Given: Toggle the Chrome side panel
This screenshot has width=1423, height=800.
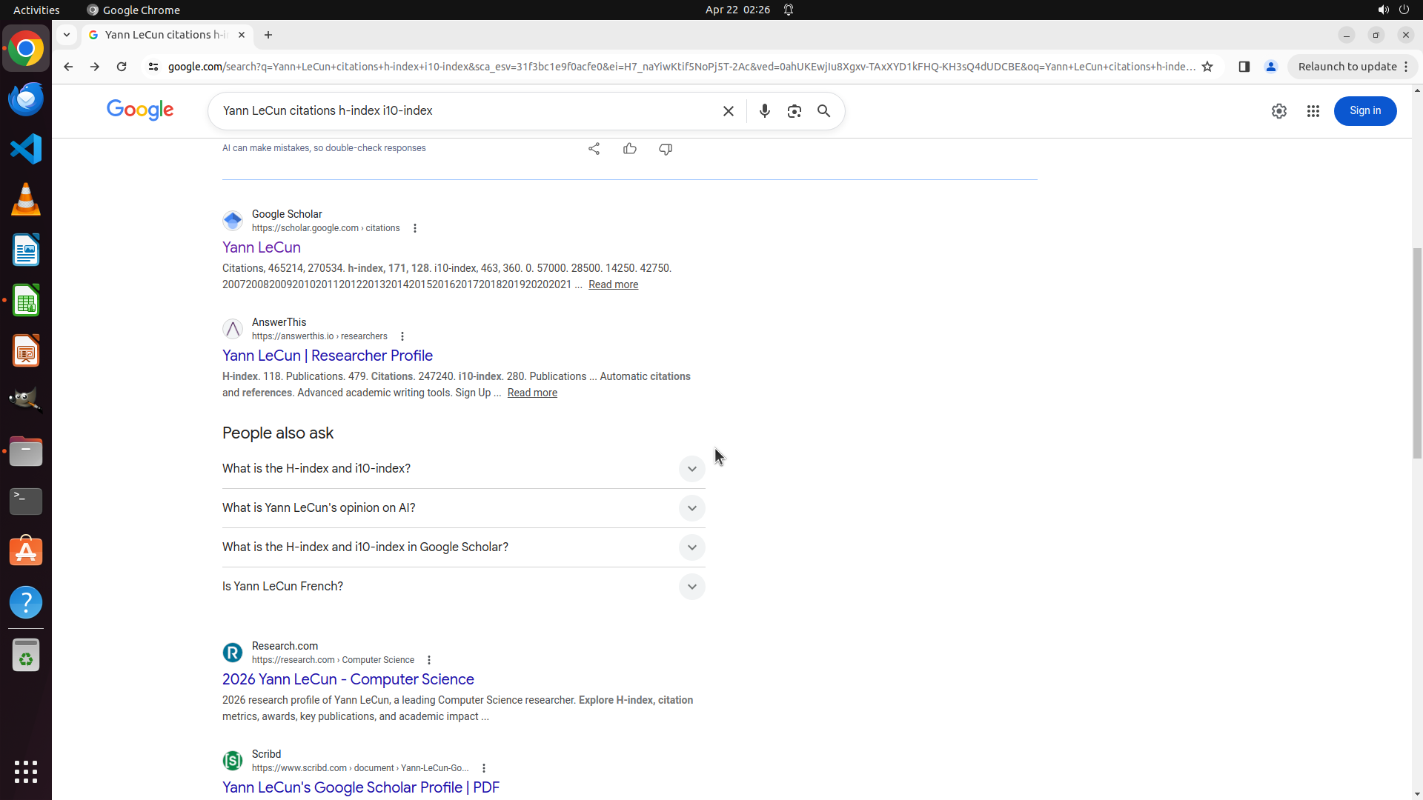Looking at the screenshot, I should (1244, 67).
